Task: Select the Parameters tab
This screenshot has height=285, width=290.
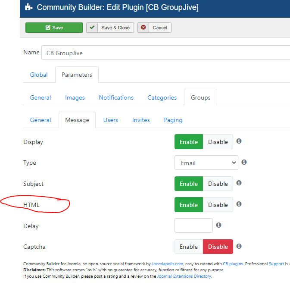Action: tap(77, 75)
